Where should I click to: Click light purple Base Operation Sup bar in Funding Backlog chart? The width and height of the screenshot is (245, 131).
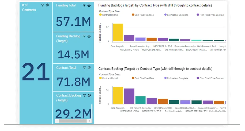pos(141,39)
